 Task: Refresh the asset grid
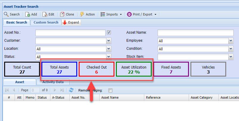(71, 90)
